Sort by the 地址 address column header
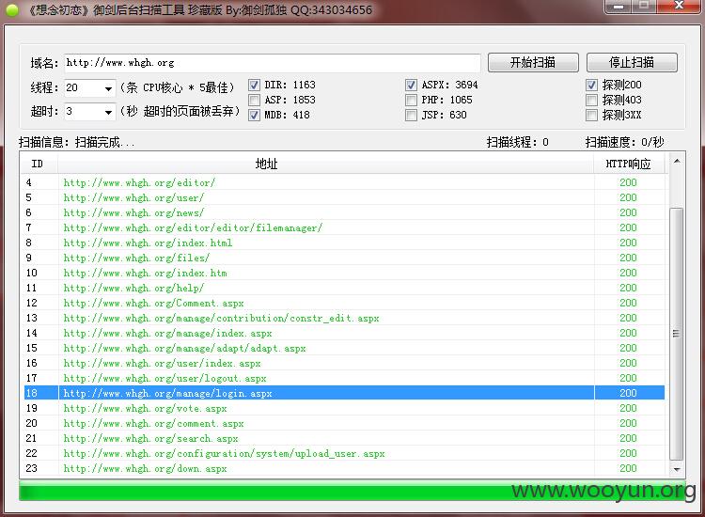Screen dimensions: 705x517 [326, 164]
